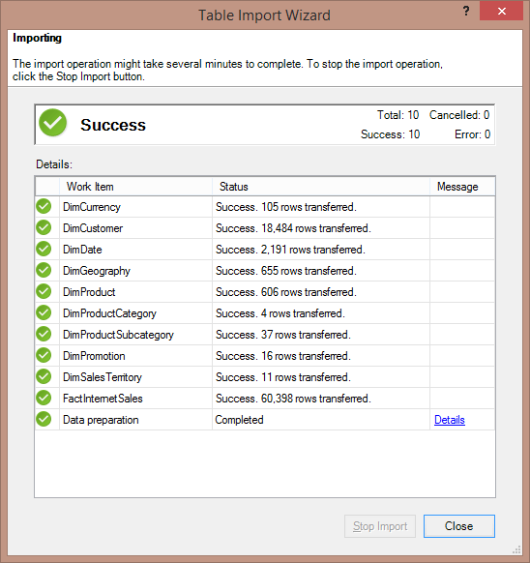The height and width of the screenshot is (563, 530).
Task: Close the wizard with the red X button
Action: point(501,11)
